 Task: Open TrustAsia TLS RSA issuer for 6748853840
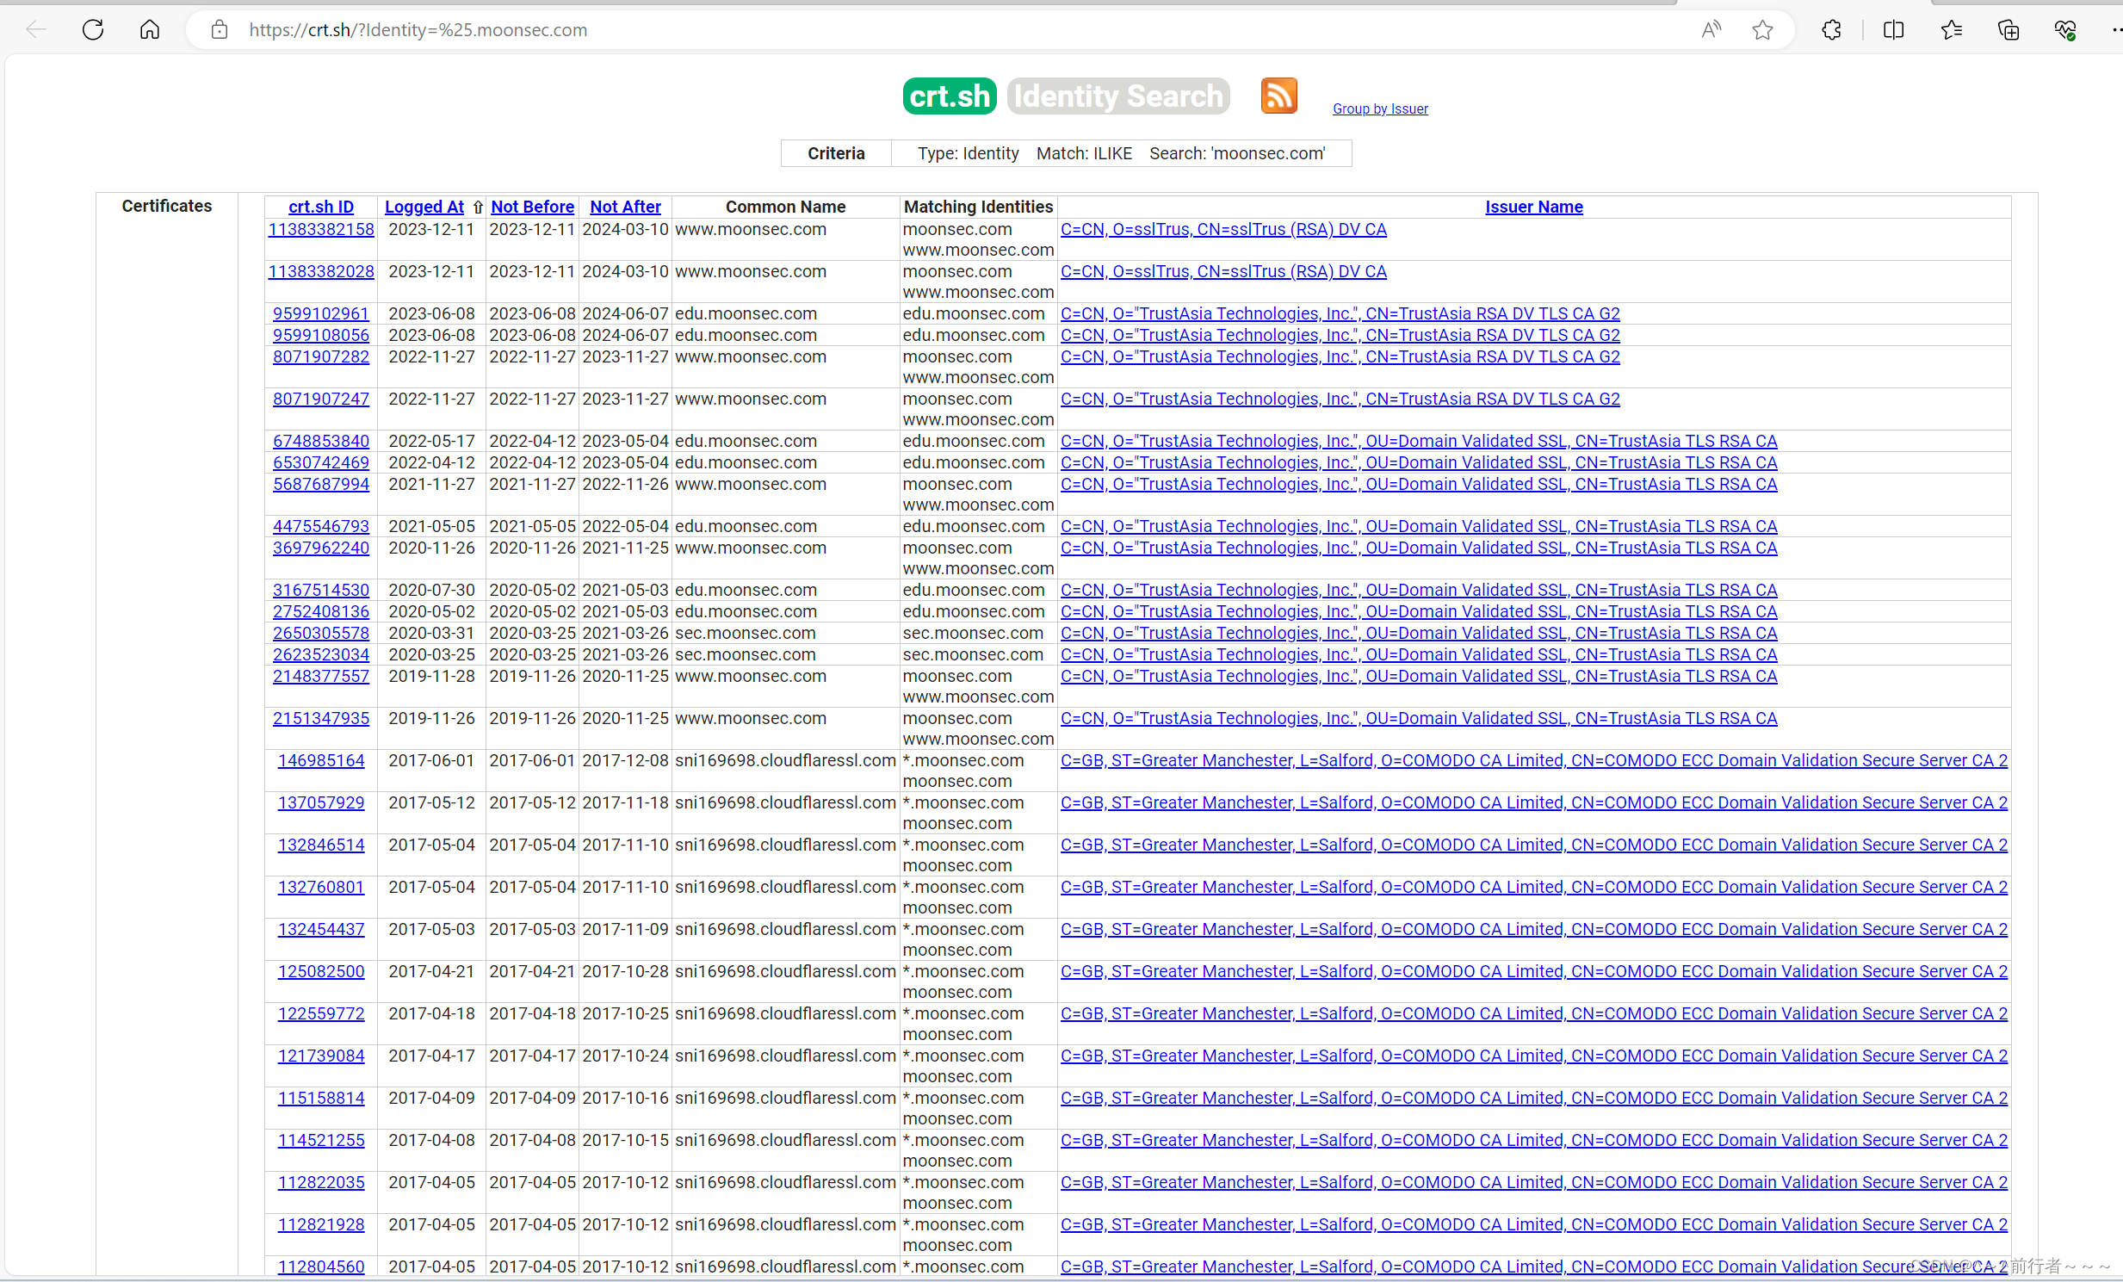(1419, 441)
